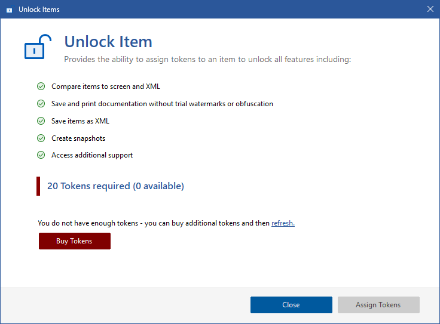Follow the refresh link
Screen dimensions: 440x324
click(283, 223)
